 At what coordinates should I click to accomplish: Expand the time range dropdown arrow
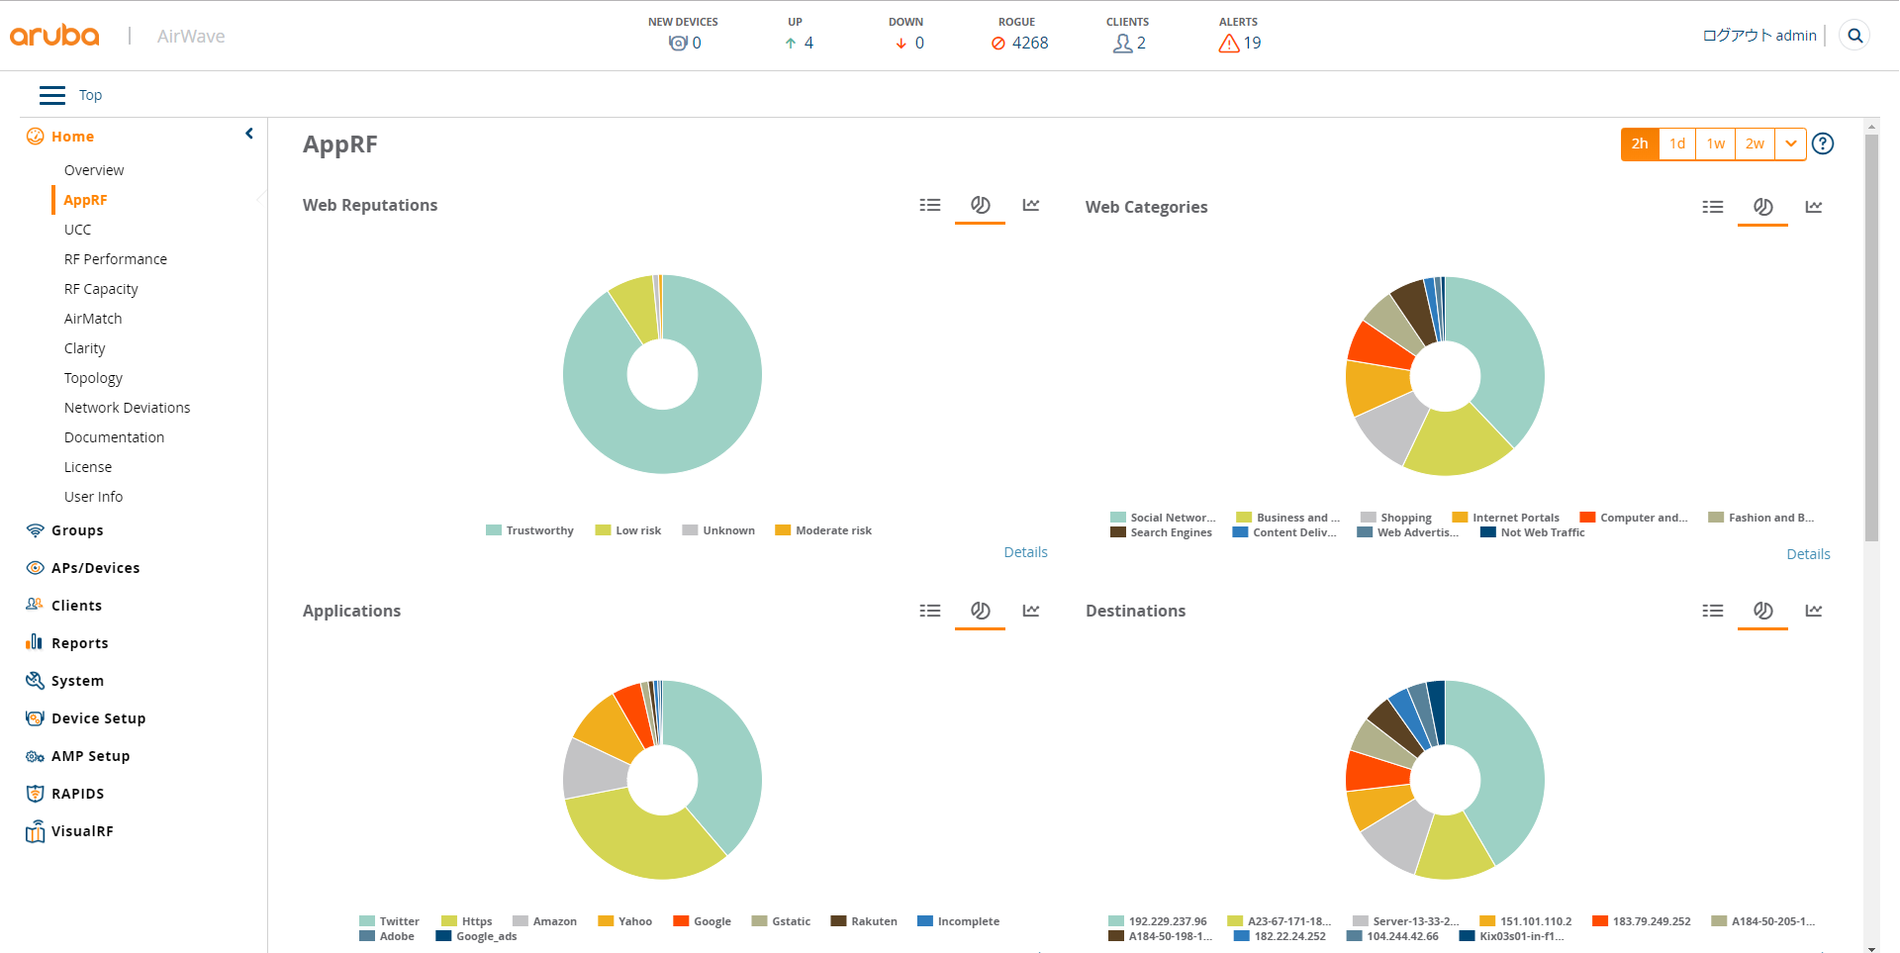pos(1791,143)
